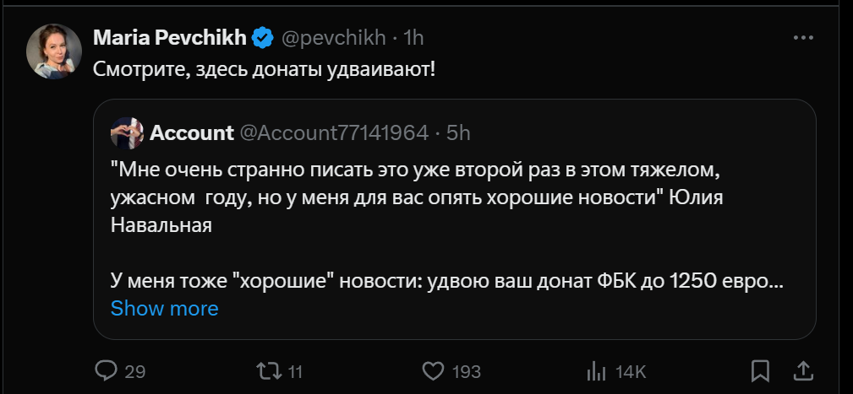853x394 pixels.
Task: Bookmark Maria Pevchikh's tweet
Action: pyautogui.click(x=760, y=370)
